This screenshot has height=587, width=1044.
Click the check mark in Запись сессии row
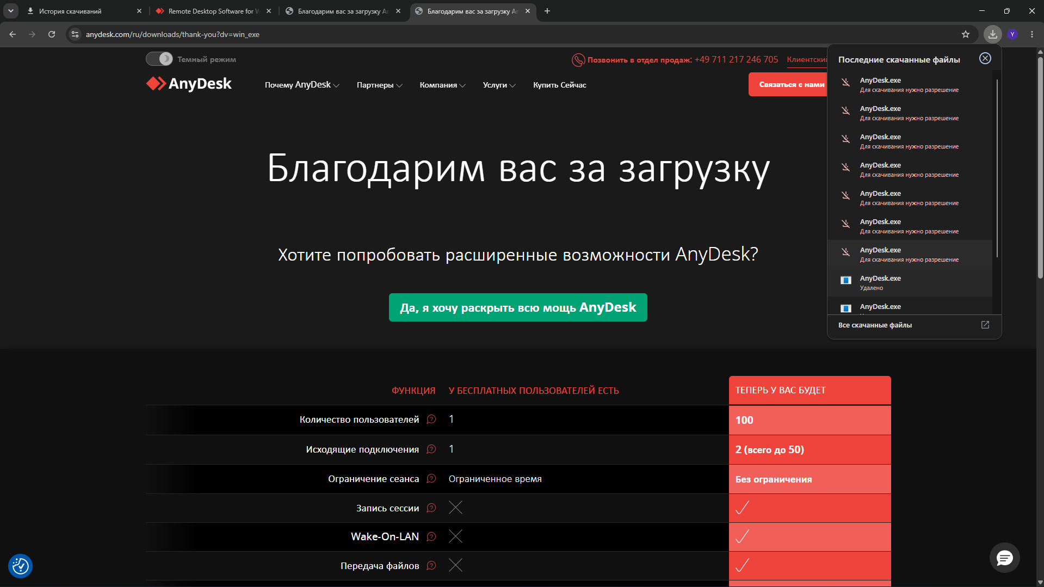(x=742, y=508)
